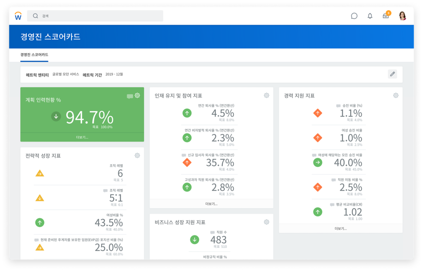The height and width of the screenshot is (271, 423).
Task: Click green up arrow beside 연간 퇴사율 4.5%
Action: point(187,113)
